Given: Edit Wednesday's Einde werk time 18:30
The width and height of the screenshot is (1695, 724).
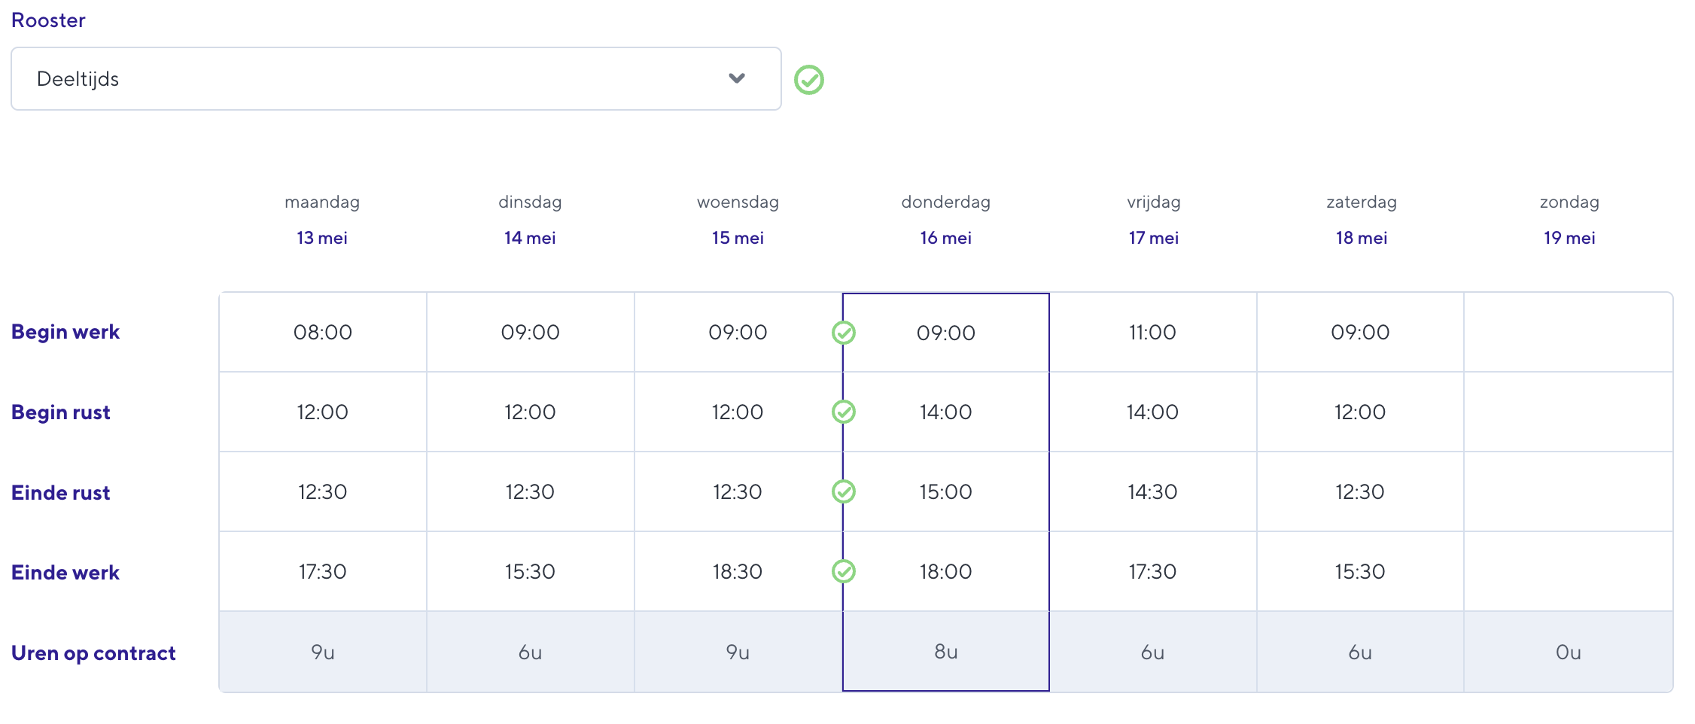Looking at the screenshot, I should coord(738,571).
